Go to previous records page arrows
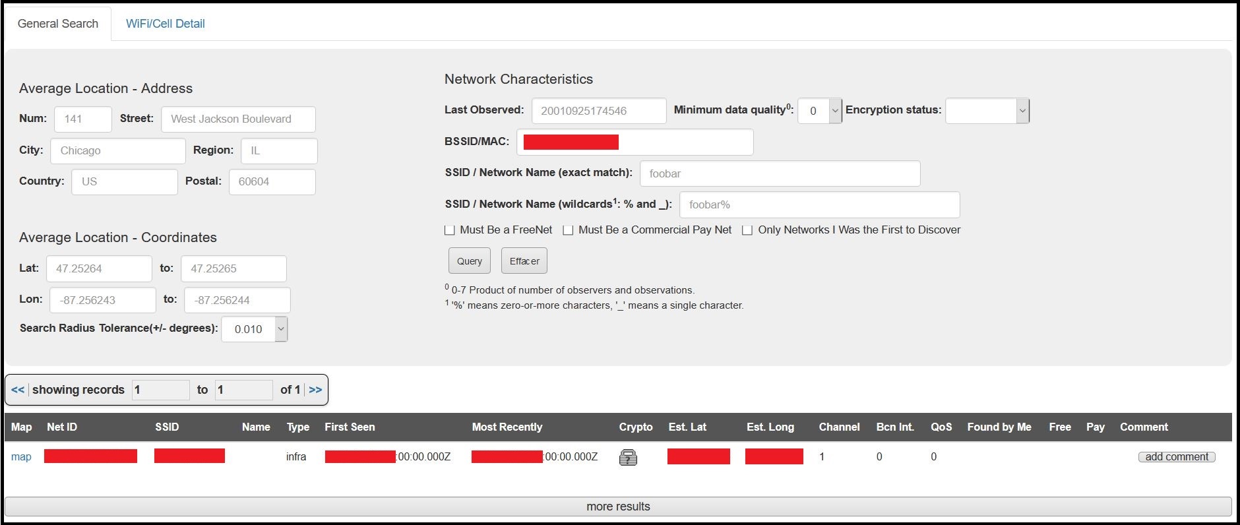Image resolution: width=1240 pixels, height=525 pixels. tap(18, 390)
